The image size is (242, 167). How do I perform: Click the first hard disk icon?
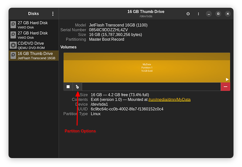13,25
